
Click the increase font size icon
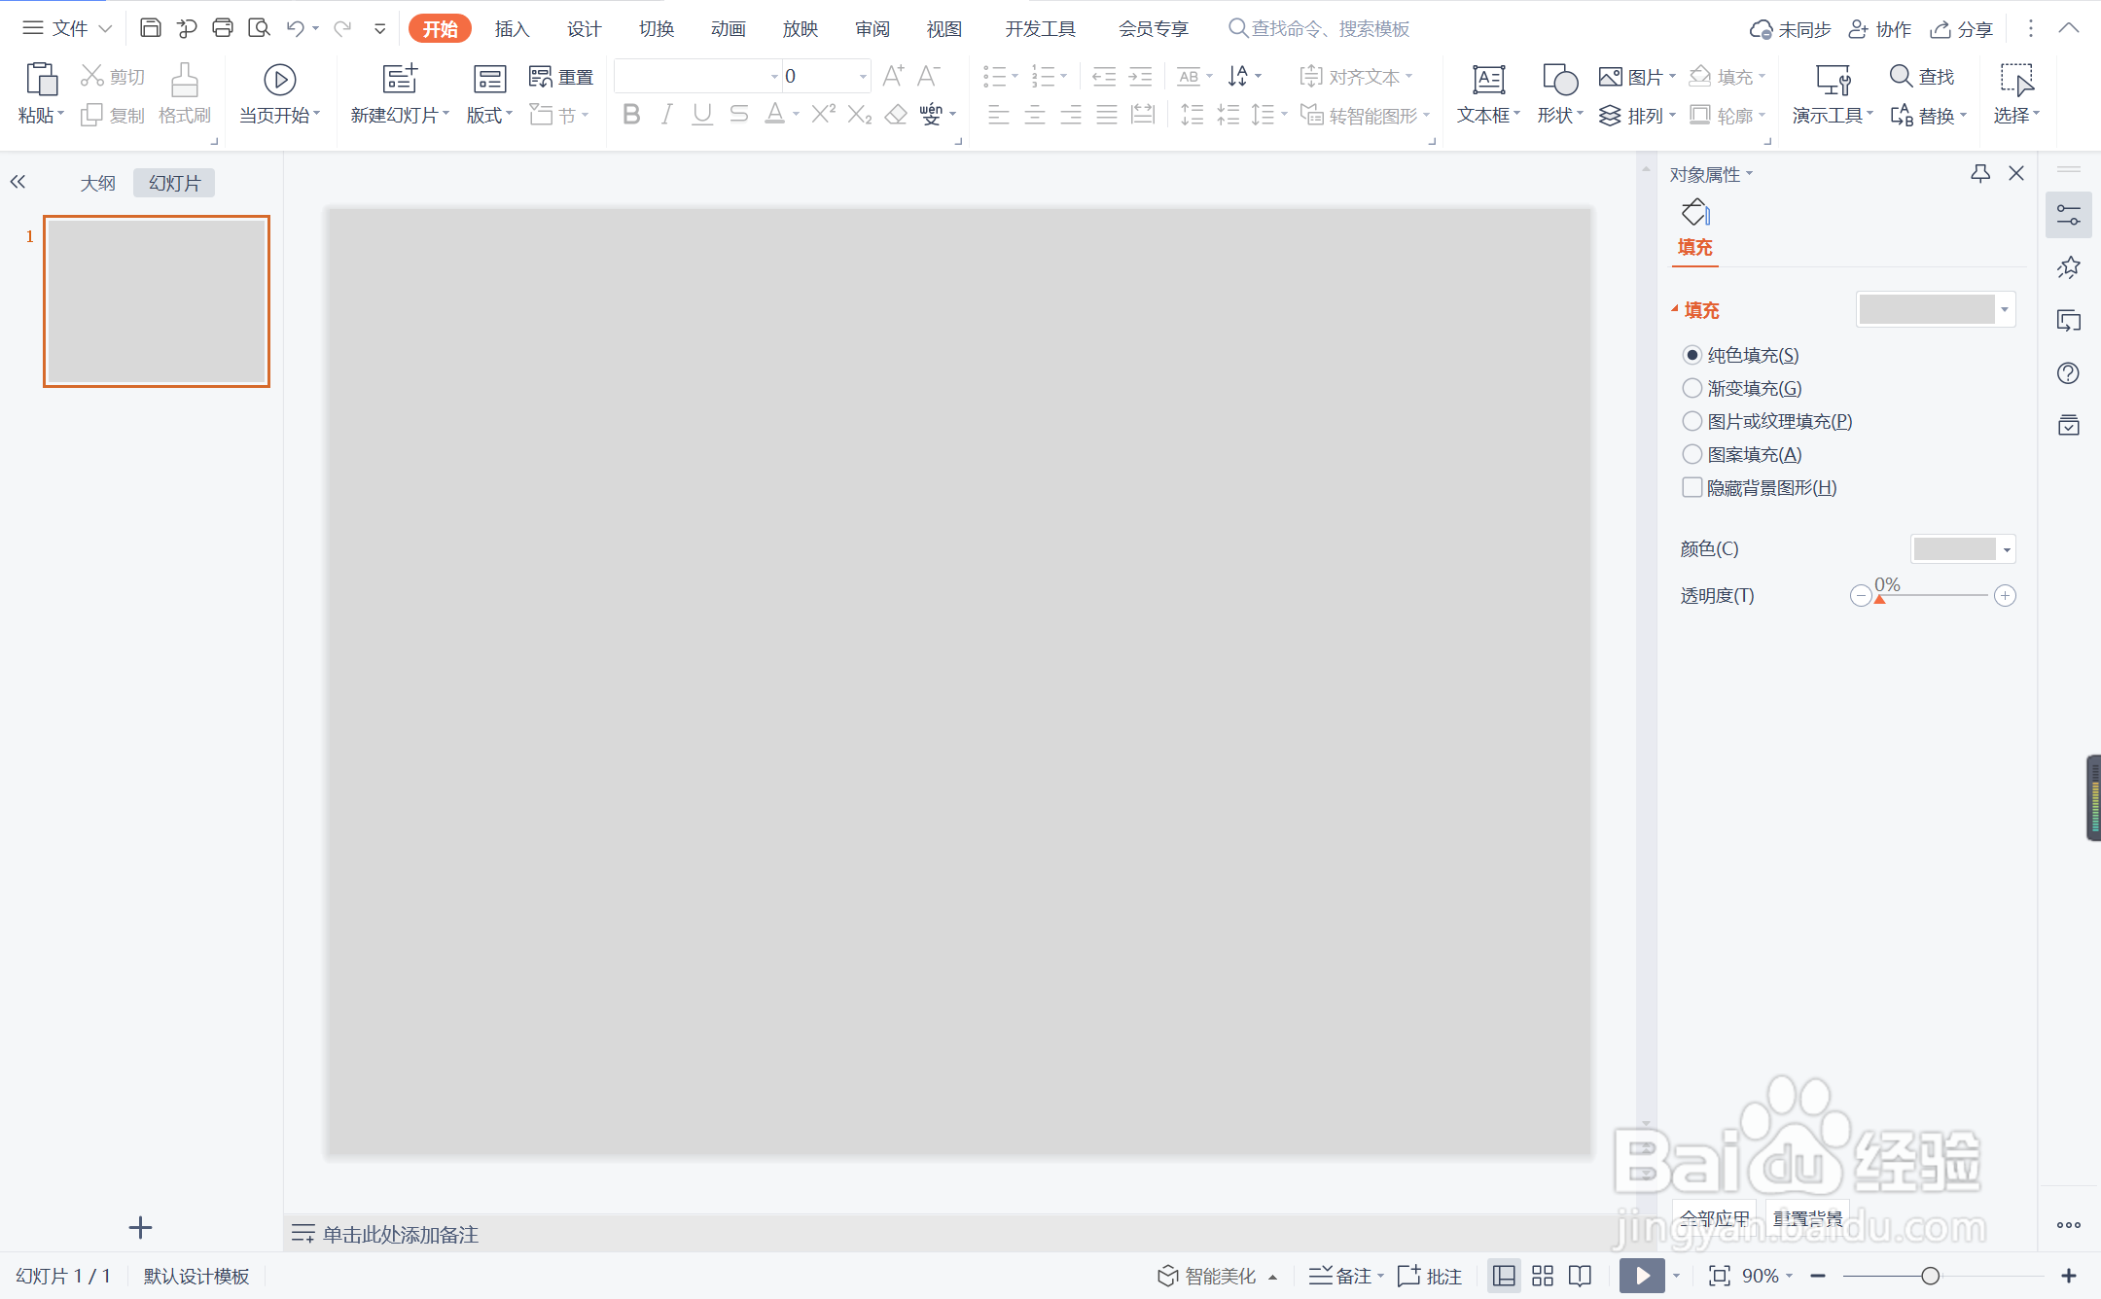pos(893,76)
